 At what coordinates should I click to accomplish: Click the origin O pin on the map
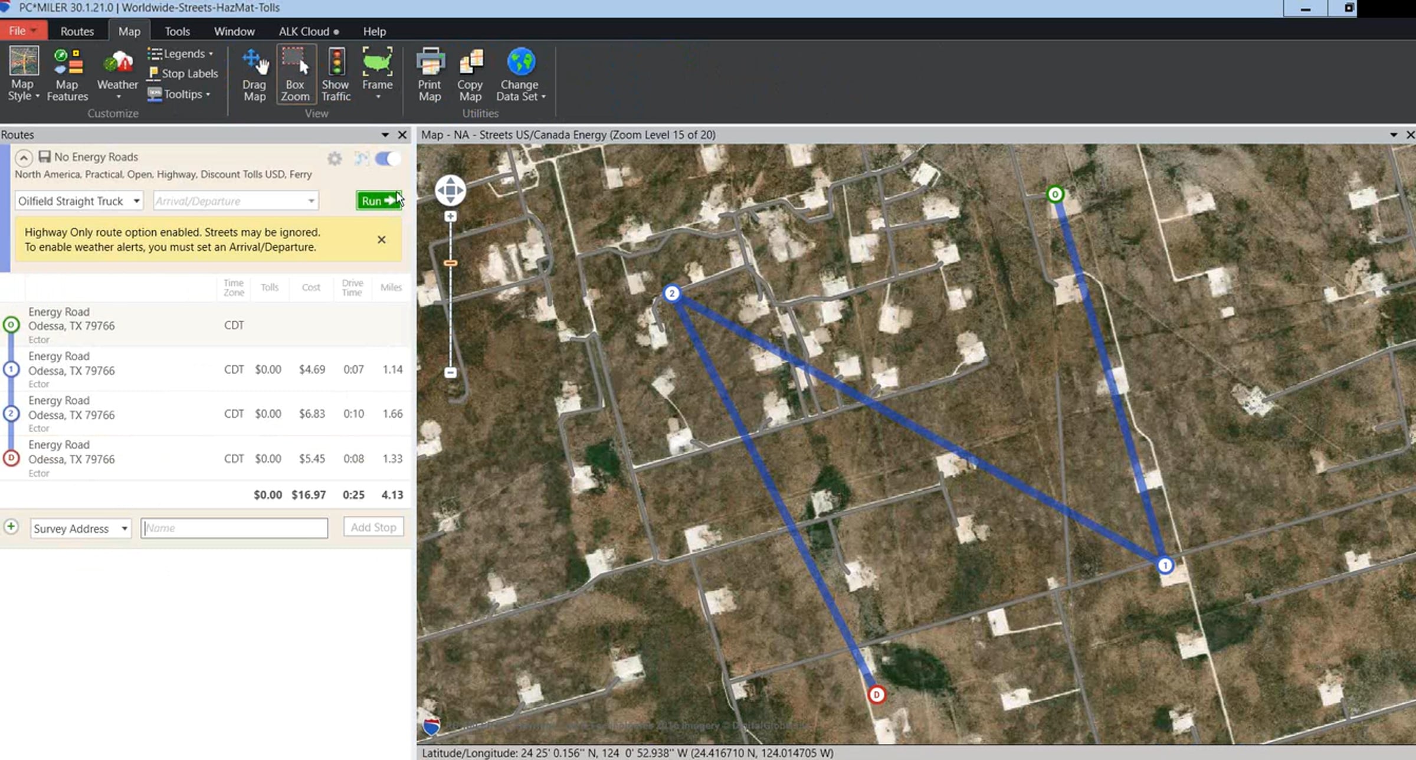1055,194
